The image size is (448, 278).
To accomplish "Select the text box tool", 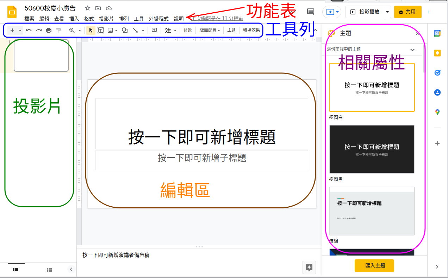I will click(101, 30).
